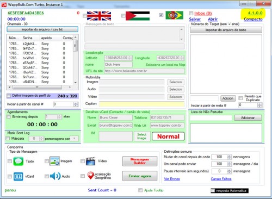Select Video message type checkbox

[83, 161]
